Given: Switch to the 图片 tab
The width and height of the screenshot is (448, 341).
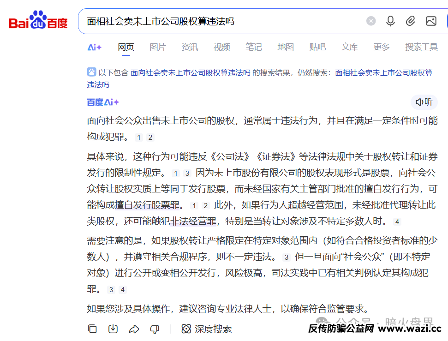Looking at the screenshot, I should (x=158, y=47).
